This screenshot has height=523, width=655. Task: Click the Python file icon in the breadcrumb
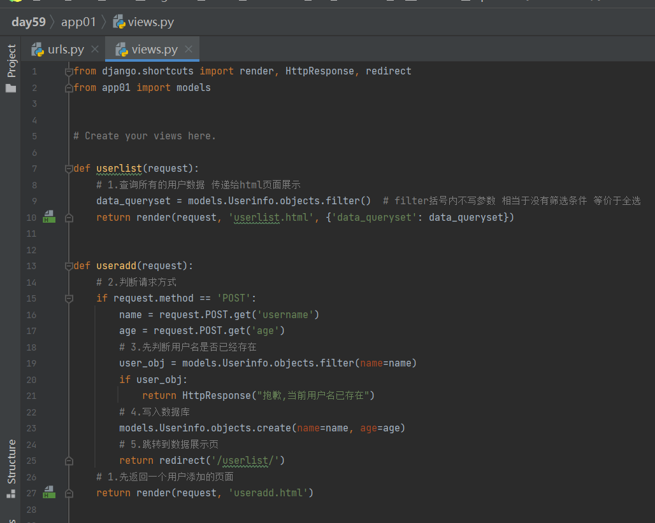click(x=119, y=22)
